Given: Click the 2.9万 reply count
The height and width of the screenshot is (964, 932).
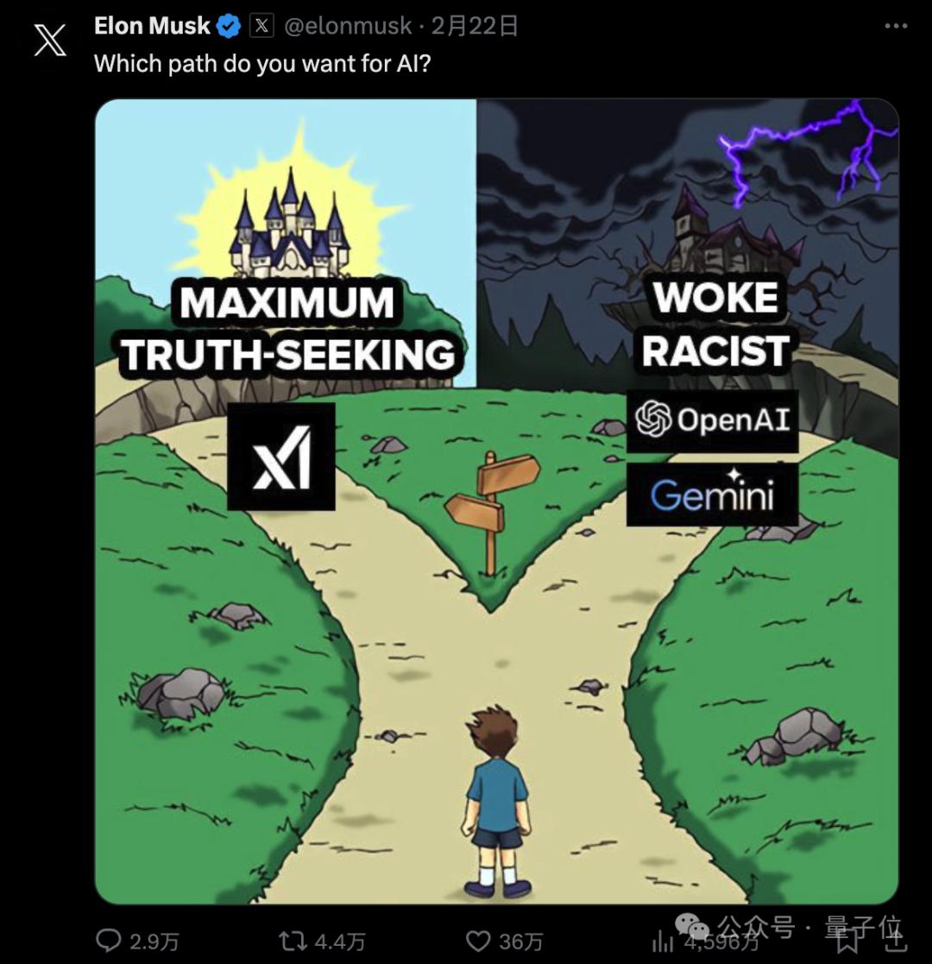Looking at the screenshot, I should [x=154, y=942].
